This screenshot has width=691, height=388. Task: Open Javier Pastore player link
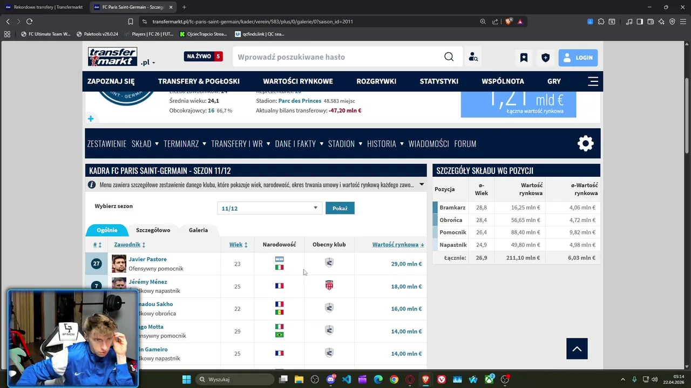147,259
